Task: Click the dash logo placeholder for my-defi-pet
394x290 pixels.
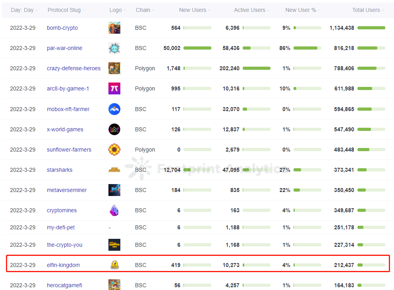Action: pyautogui.click(x=110, y=227)
